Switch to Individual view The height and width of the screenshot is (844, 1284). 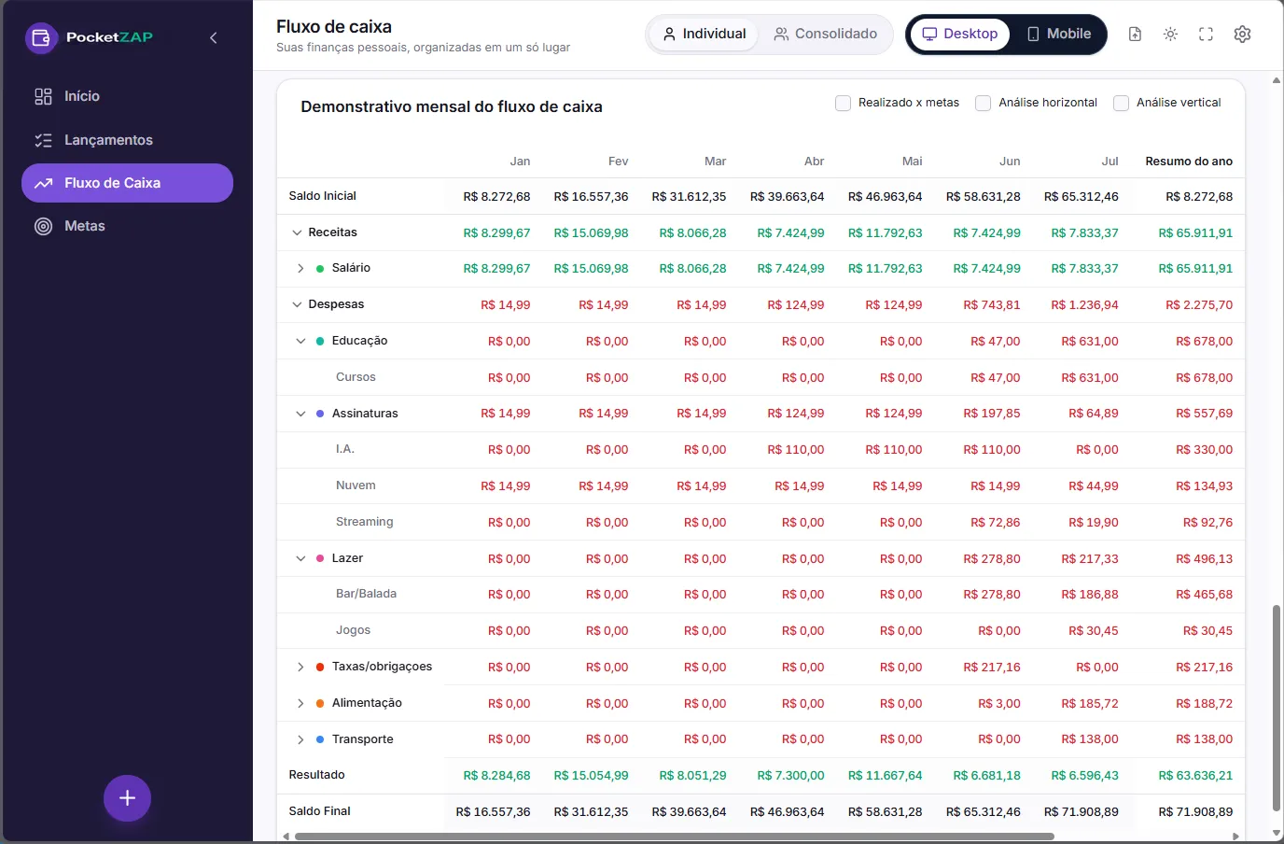point(705,35)
